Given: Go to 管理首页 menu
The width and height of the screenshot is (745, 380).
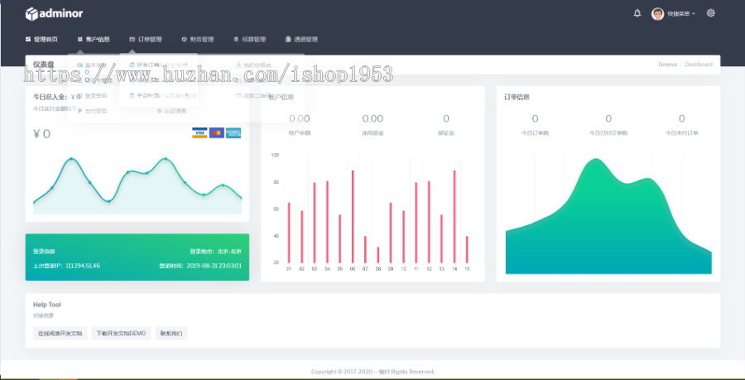Looking at the screenshot, I should (x=42, y=40).
